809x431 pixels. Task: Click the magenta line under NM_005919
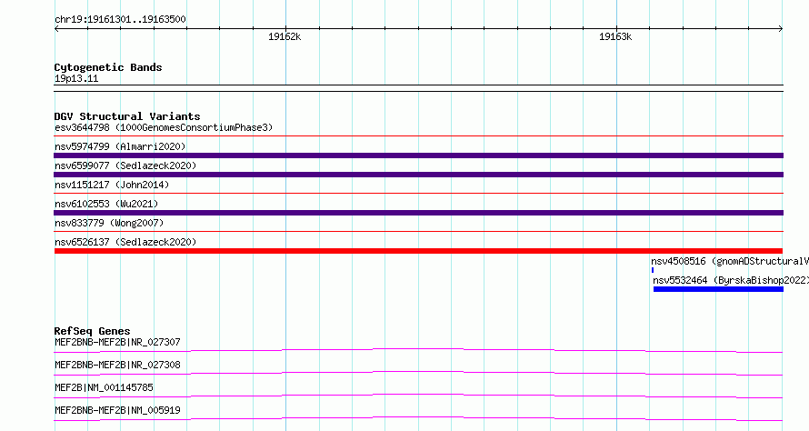(x=418, y=419)
